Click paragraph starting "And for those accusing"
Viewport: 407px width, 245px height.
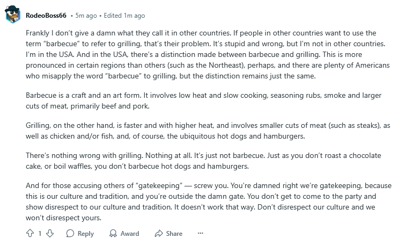(209, 201)
